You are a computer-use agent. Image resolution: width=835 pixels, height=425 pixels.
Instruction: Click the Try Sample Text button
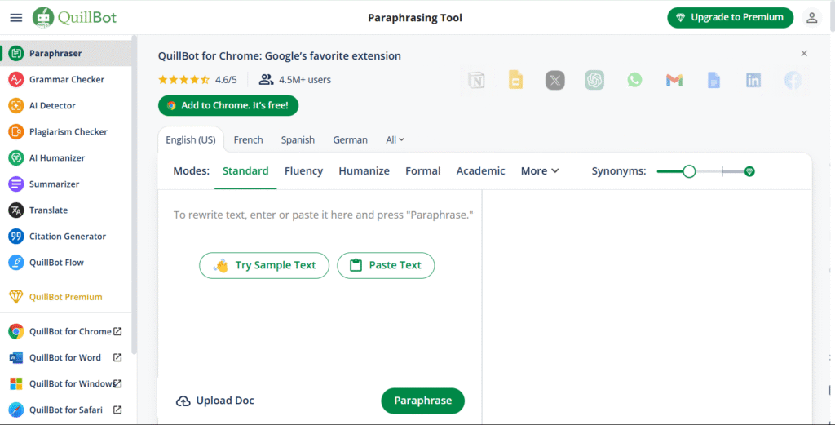coord(264,265)
